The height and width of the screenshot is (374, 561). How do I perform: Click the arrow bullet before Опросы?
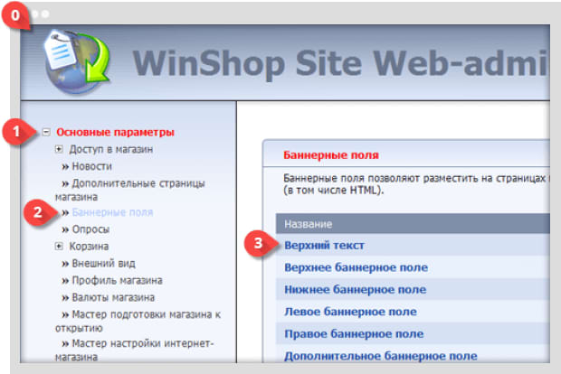65,229
